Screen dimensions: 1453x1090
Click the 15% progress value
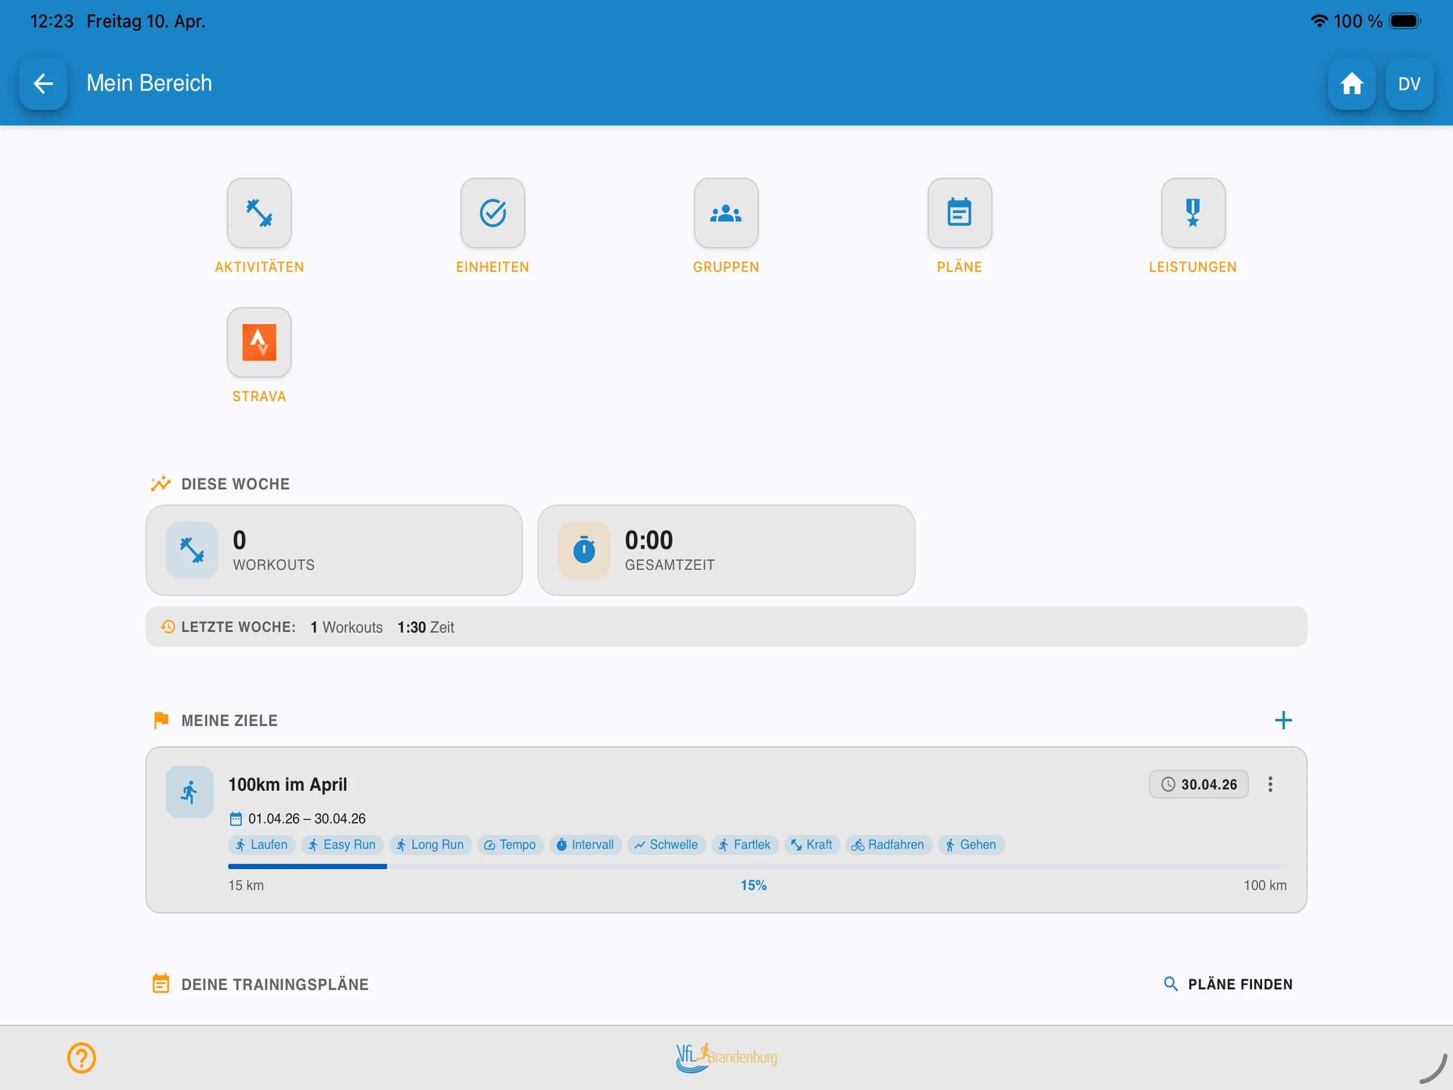click(x=753, y=885)
